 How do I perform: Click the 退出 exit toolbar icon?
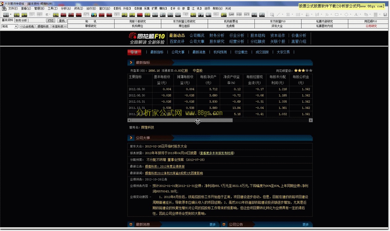(x=262, y=14)
